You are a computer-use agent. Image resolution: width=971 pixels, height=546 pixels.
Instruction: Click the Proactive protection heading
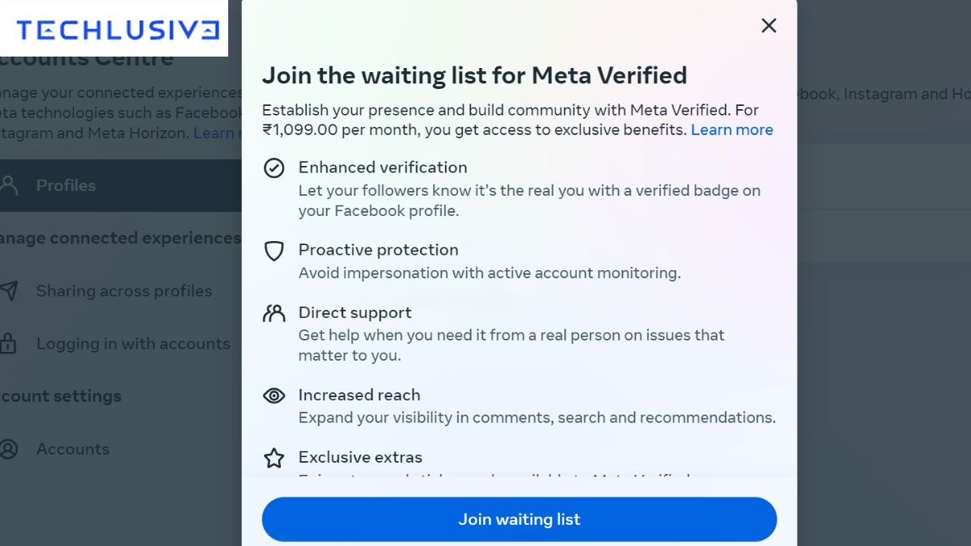[378, 250]
